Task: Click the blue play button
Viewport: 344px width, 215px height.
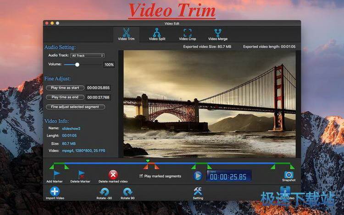Action: [198, 175]
